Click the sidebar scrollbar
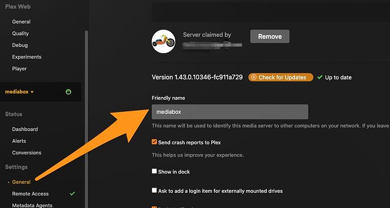This screenshot has width=390, height=208. click(86, 119)
